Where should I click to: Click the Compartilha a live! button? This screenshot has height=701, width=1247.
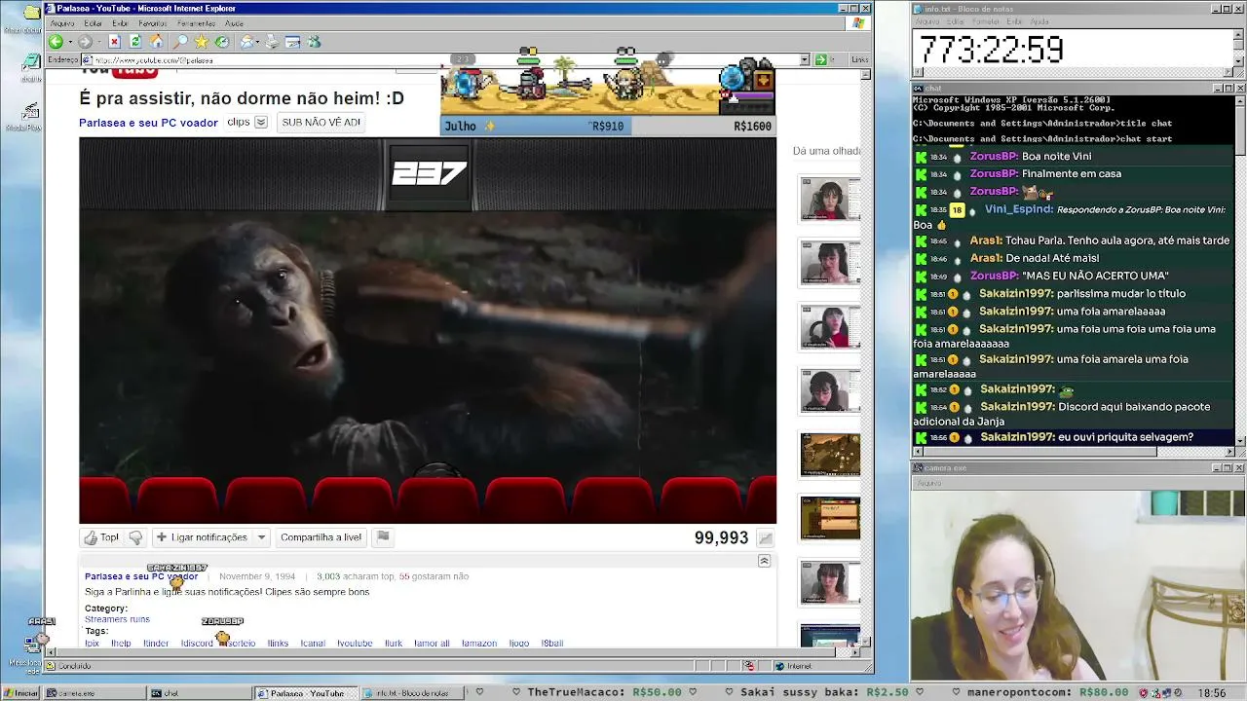321,537
